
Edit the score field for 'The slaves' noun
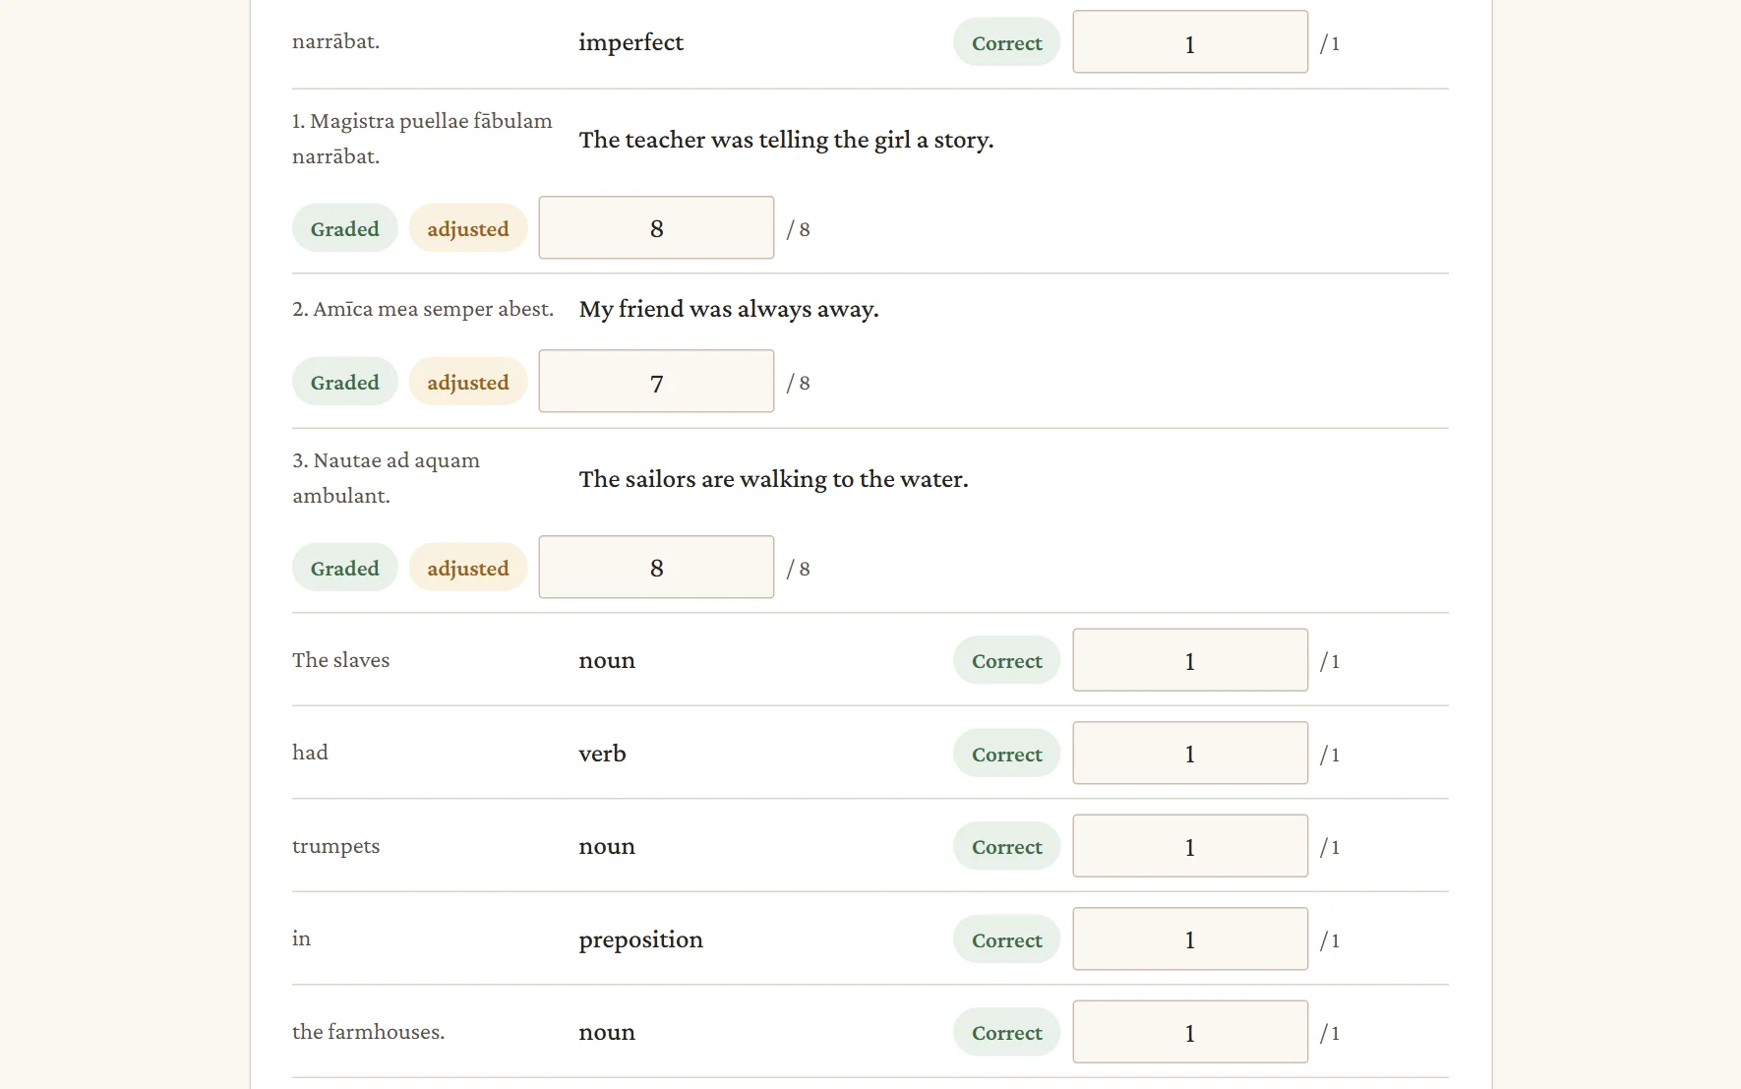[x=1190, y=660]
